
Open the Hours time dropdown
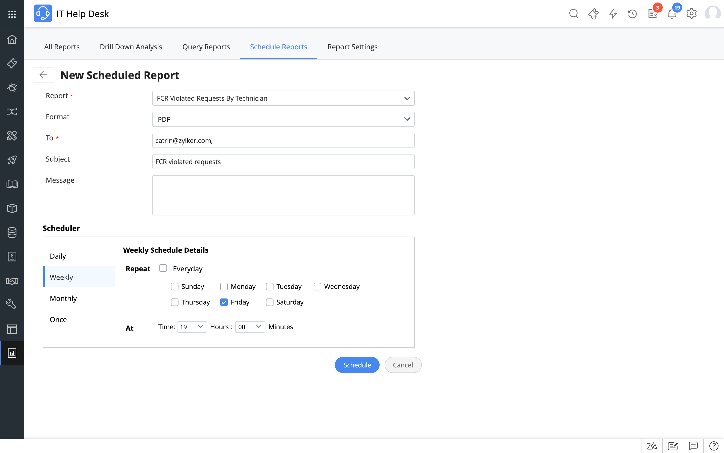(x=192, y=327)
